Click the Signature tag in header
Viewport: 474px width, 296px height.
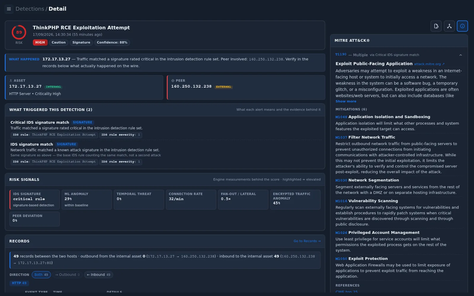pyautogui.click(x=81, y=43)
